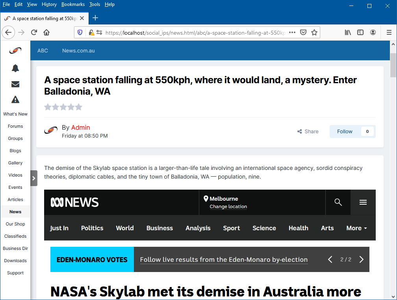Click the Melbourne location pin icon
Image resolution: width=397 pixels, height=300 pixels.
pyautogui.click(x=206, y=198)
